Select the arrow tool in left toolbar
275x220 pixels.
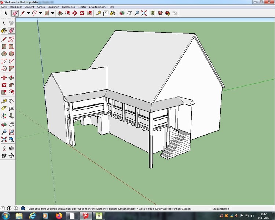tap(4, 23)
